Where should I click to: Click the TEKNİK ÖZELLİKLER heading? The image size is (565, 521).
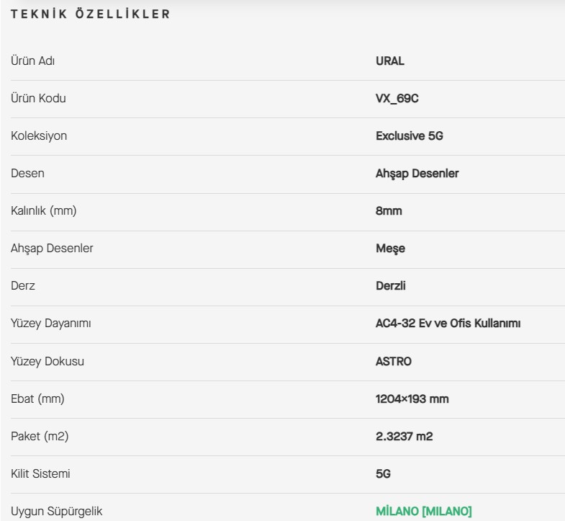click(x=91, y=14)
